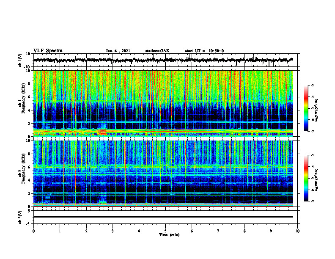Click the "-7" label on ch.2 colorbar
This screenshot has width=335, height=259.
click(312, 201)
